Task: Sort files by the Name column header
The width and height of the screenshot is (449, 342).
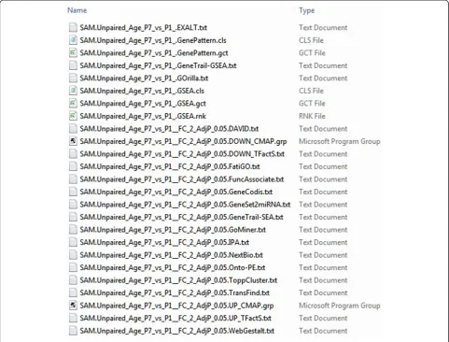Action: (x=77, y=10)
